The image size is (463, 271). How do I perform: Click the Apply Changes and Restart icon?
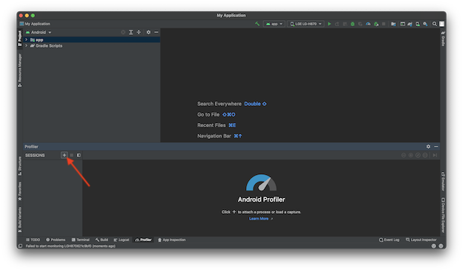(337, 24)
